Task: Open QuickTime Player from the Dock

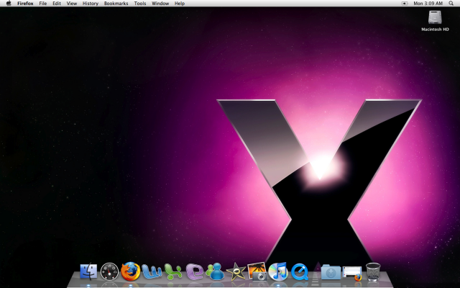Action: (300, 271)
